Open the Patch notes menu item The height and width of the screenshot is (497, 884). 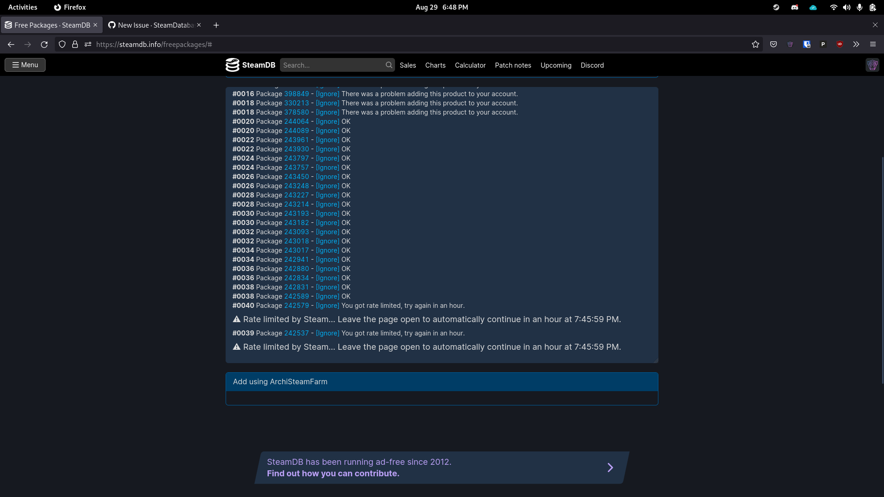[x=513, y=65]
